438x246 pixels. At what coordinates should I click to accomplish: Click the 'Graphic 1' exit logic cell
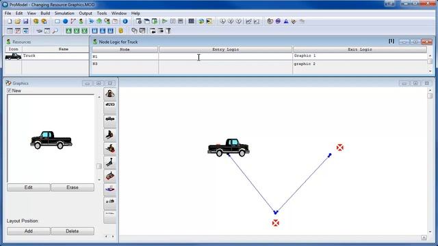click(360, 56)
